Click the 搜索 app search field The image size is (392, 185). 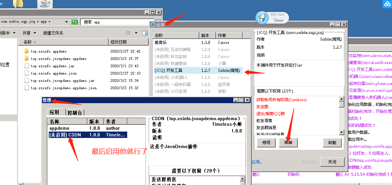pos(117,22)
